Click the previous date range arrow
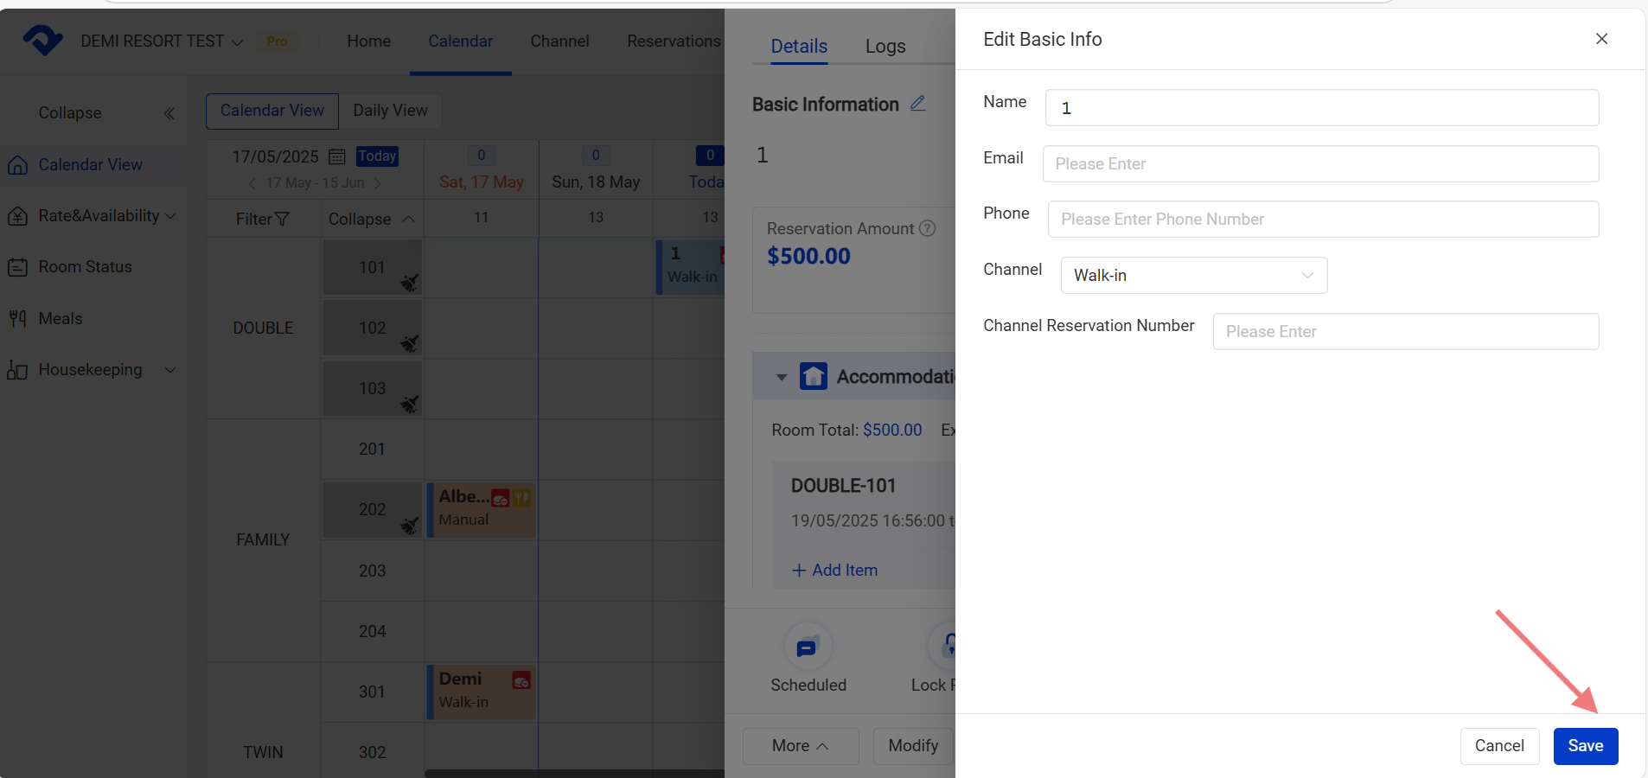1648x778 pixels. (x=252, y=183)
